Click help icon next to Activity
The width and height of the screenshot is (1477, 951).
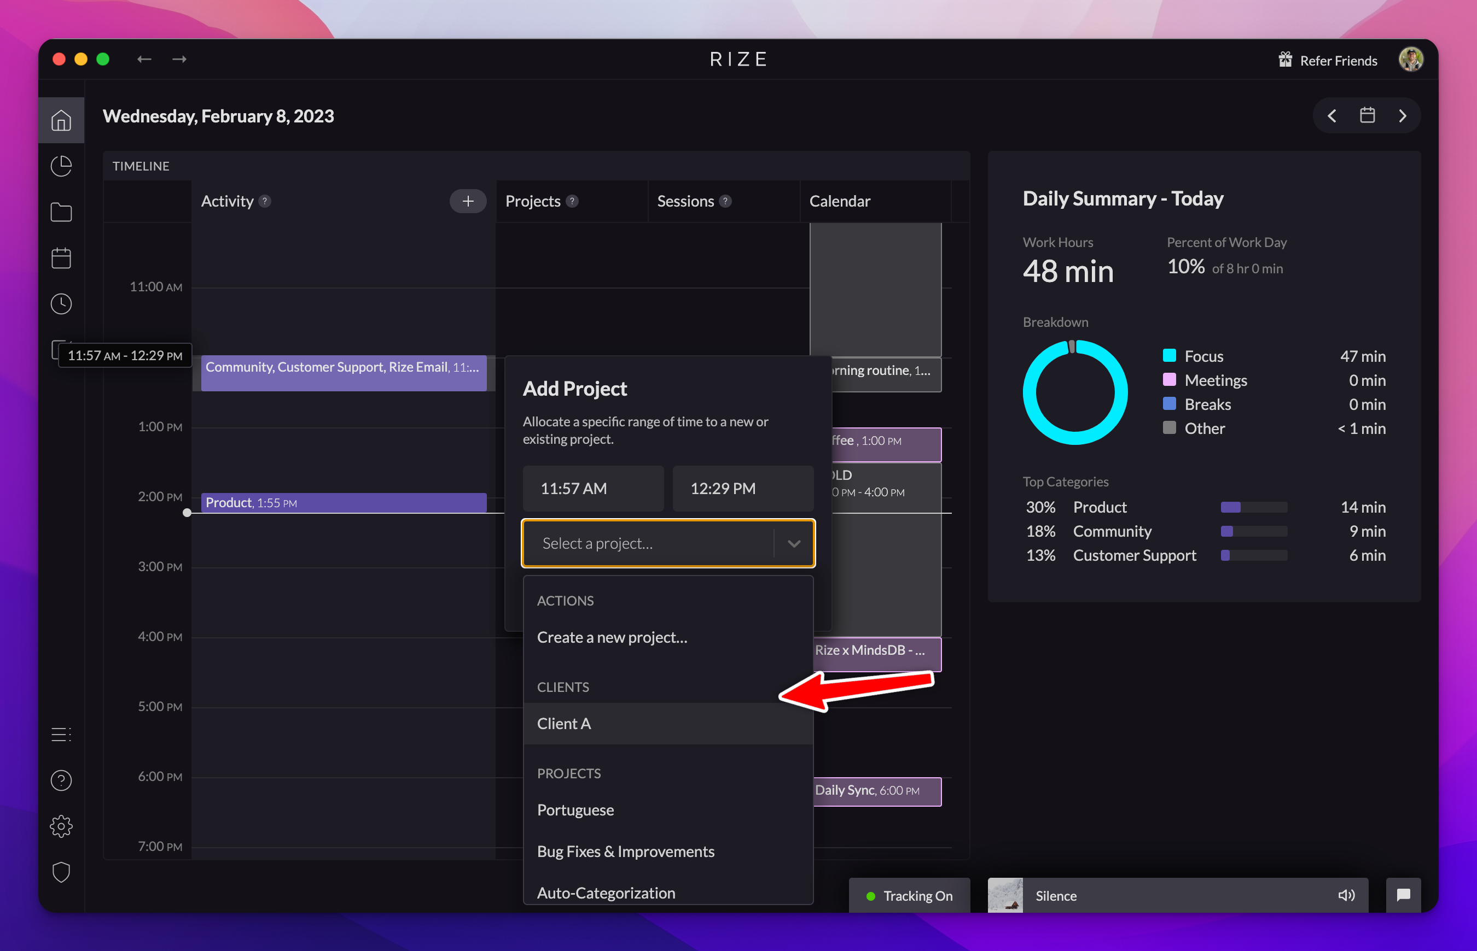coord(265,201)
